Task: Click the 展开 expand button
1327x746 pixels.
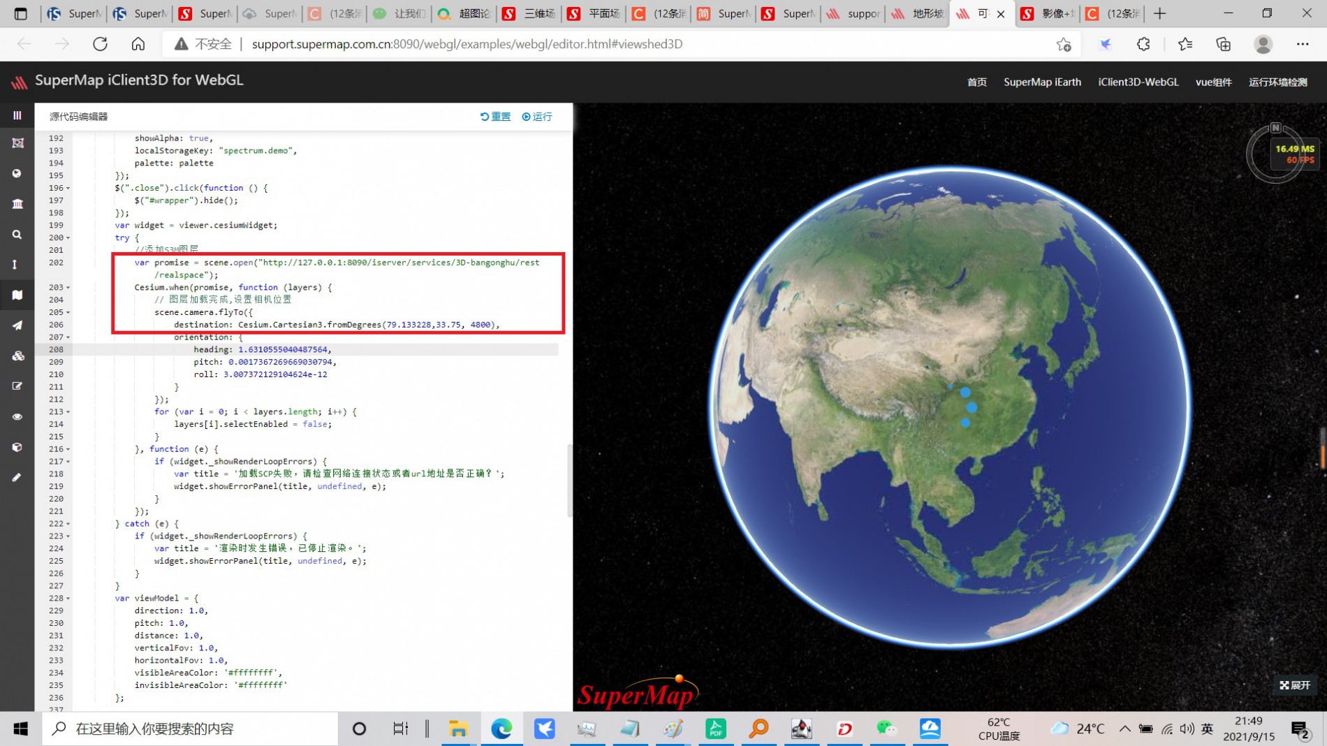Action: click(x=1295, y=685)
